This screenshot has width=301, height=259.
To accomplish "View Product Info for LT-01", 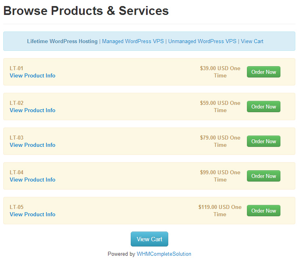I will coord(32,75).
